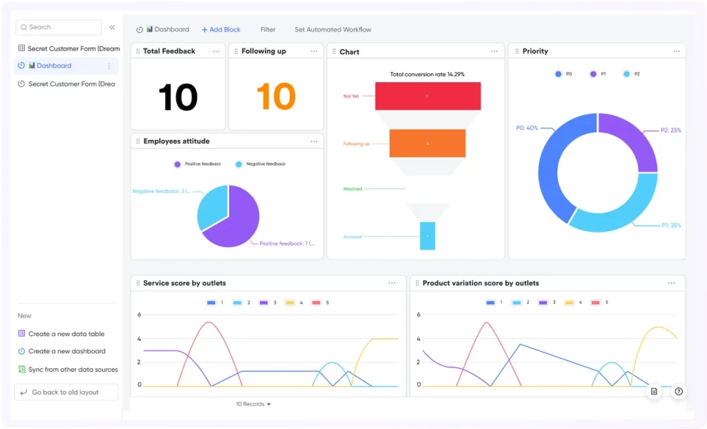
Task: Toggle the P0 legend entry in Priority chart
Action: 563,74
